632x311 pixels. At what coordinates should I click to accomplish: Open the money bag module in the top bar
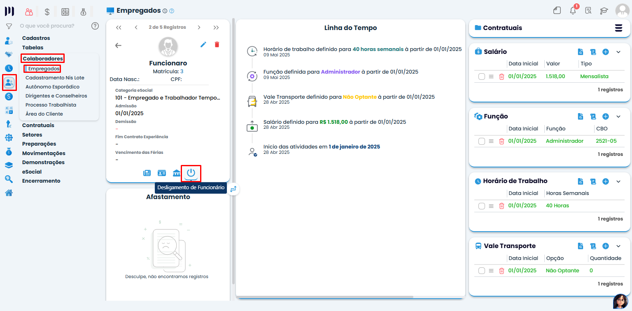coord(83,12)
